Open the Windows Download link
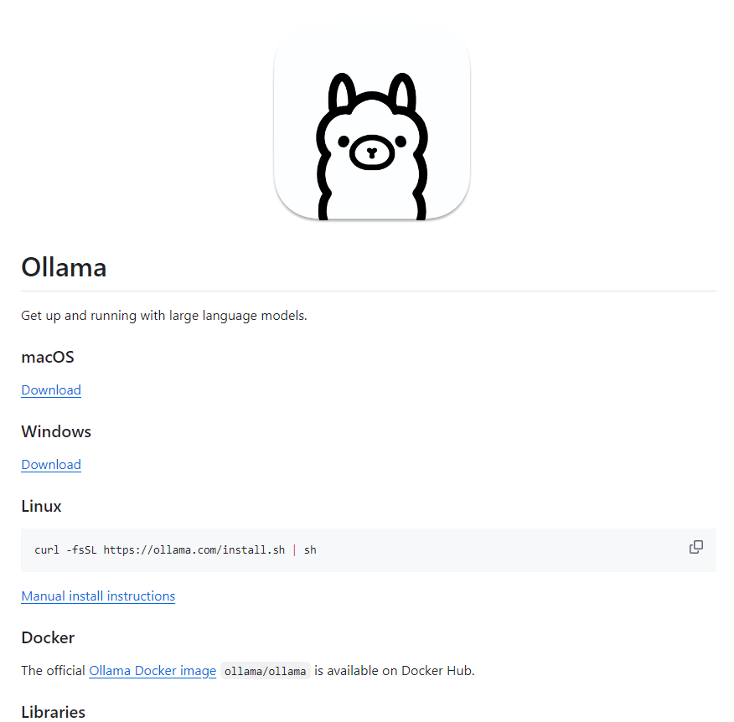This screenshot has width=734, height=722. [x=51, y=464]
